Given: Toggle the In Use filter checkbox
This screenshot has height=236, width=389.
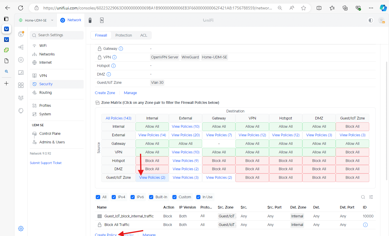Looking at the screenshot, I should pos(198,197).
